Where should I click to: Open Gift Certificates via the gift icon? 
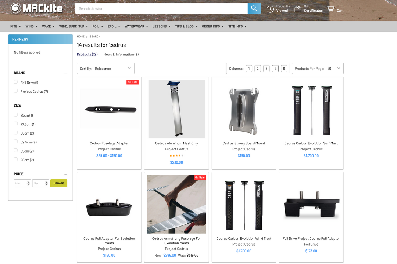(297, 9)
